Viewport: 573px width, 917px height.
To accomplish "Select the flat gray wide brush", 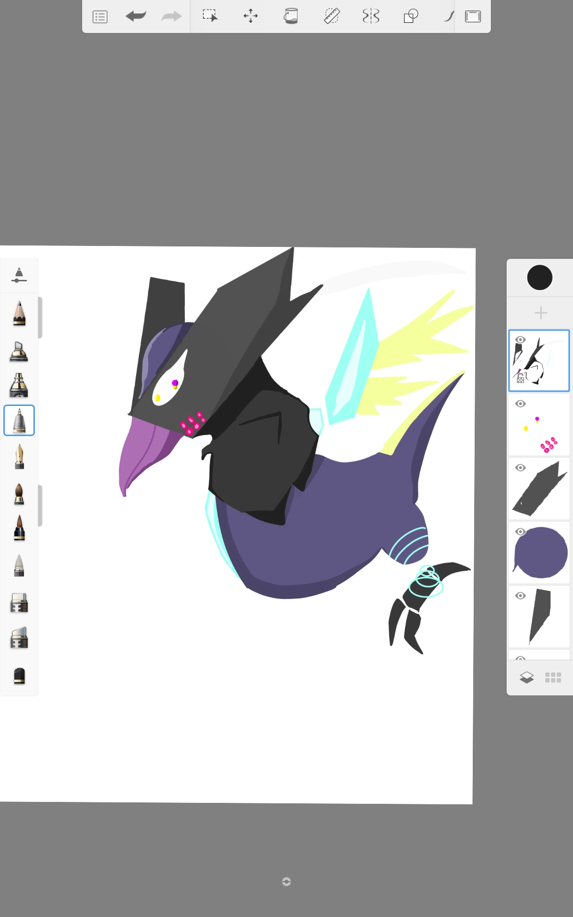I will click(19, 638).
